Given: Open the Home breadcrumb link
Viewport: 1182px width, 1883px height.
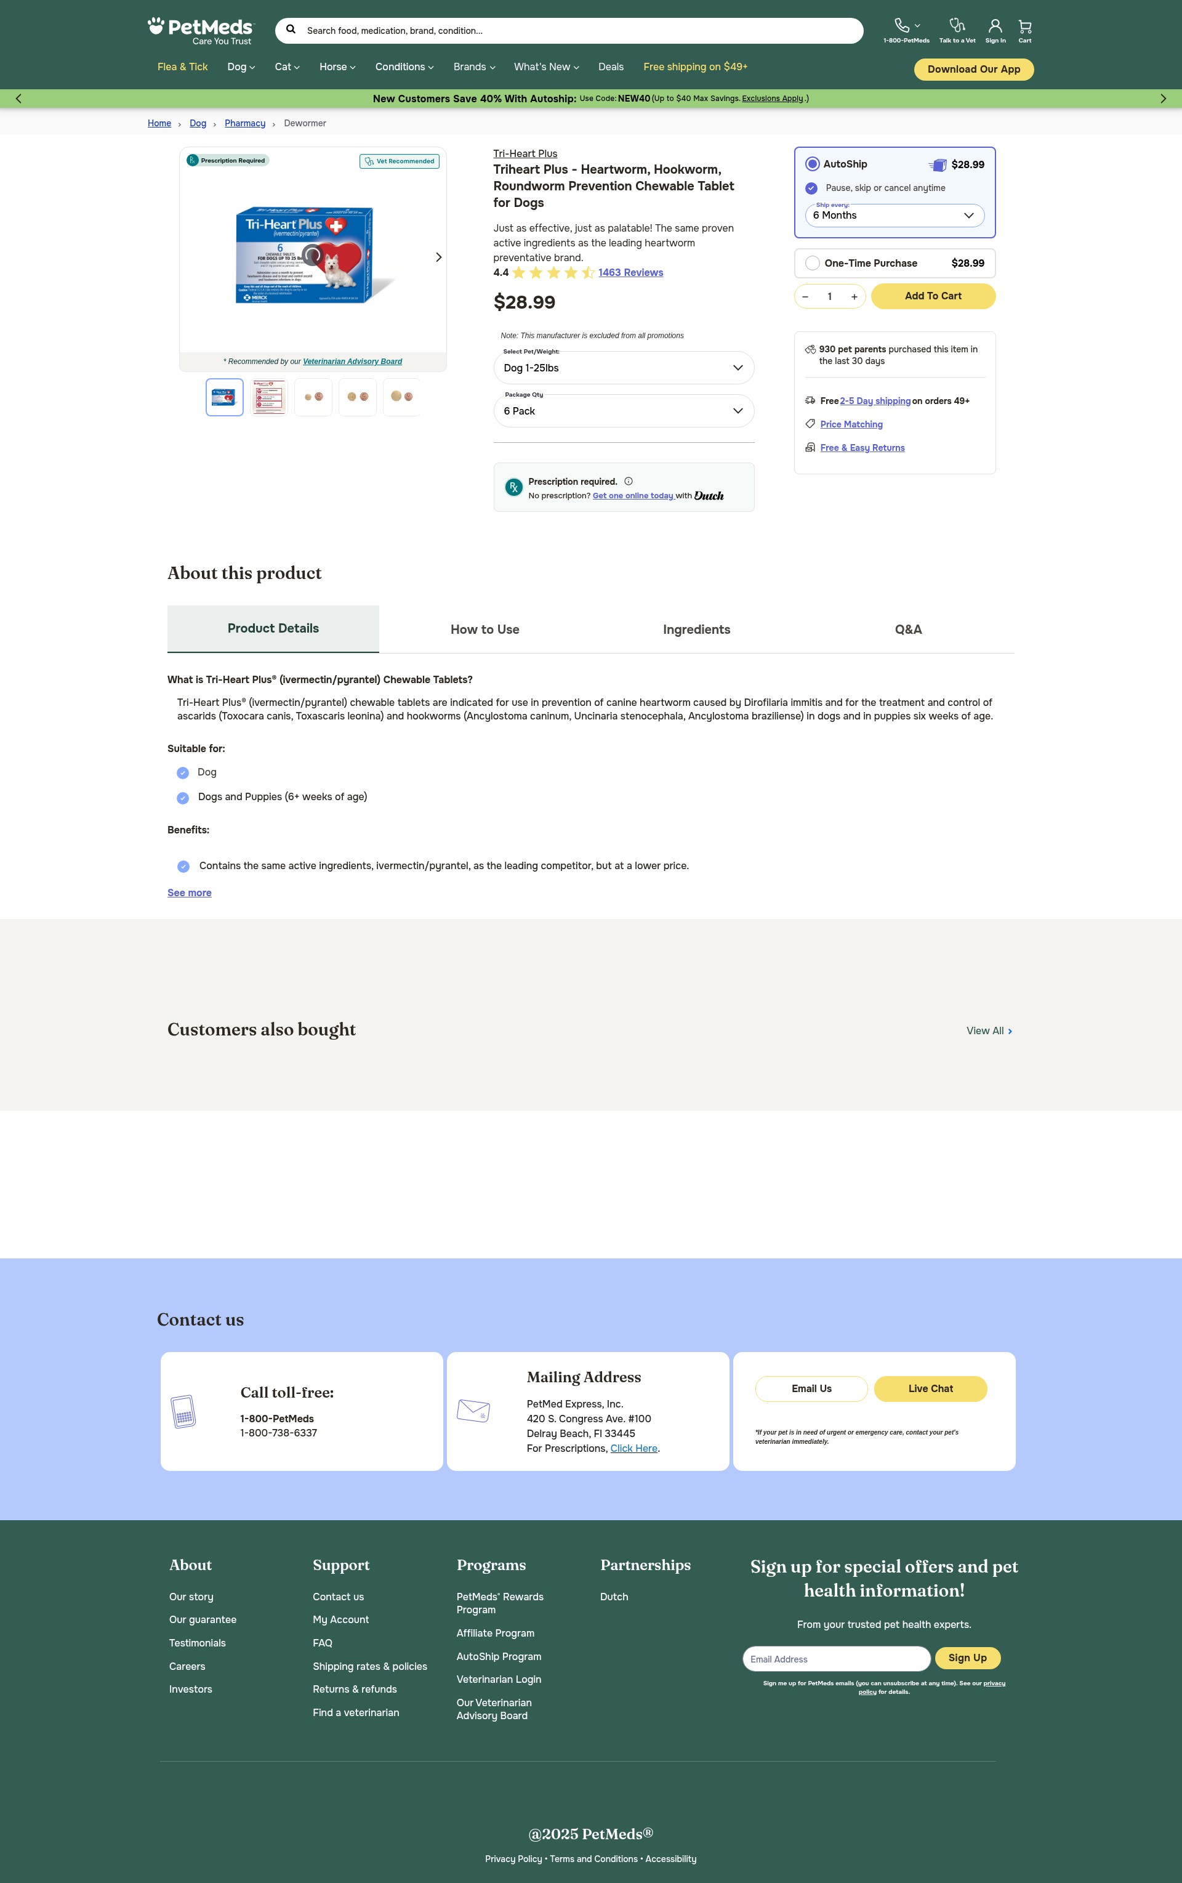Looking at the screenshot, I should [159, 124].
